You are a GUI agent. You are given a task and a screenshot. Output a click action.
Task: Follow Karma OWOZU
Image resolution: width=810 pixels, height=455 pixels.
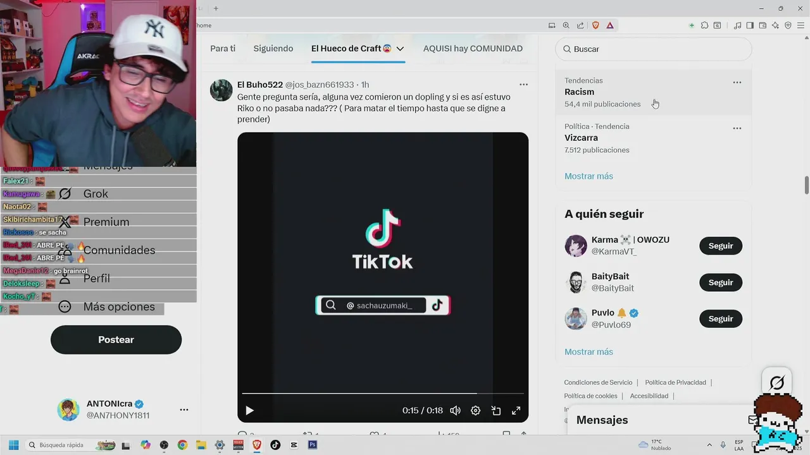(721, 246)
